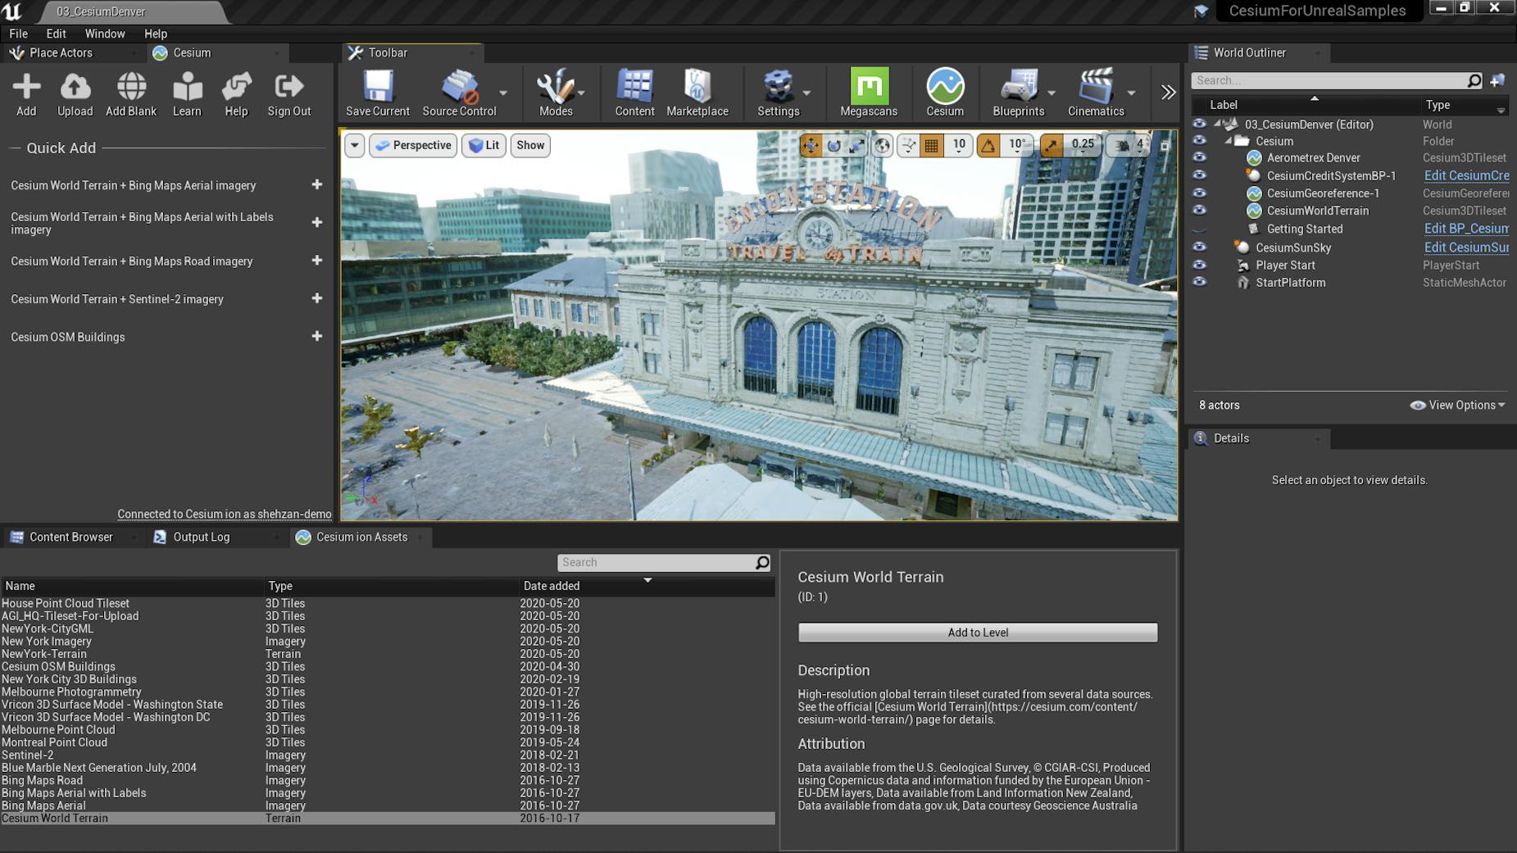1517x853 pixels.
Task: Open the Blueprints toolbar icon
Action: (x=1019, y=92)
